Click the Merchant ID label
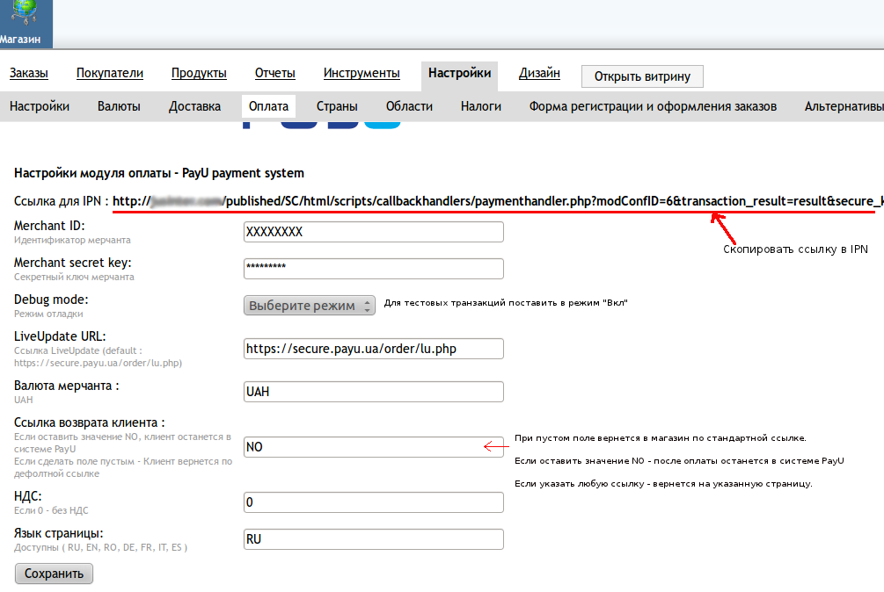Image resolution: width=884 pixels, height=592 pixels. point(49,226)
